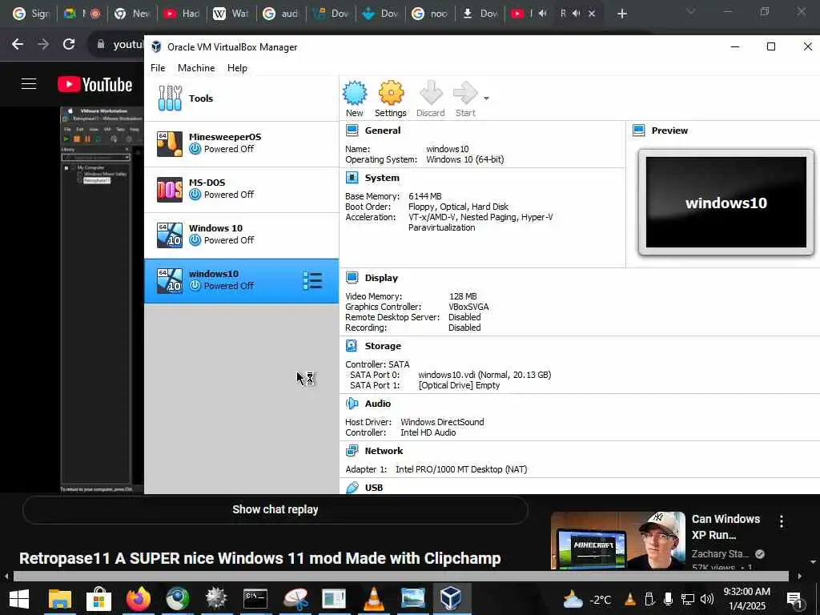
Task: Click the System section header
Action: (x=382, y=178)
